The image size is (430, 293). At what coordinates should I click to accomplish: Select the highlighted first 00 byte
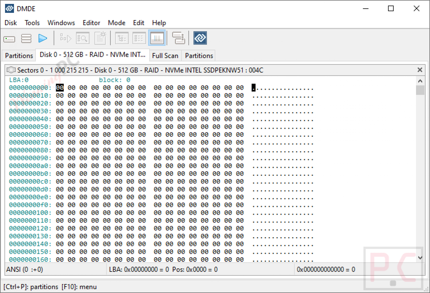pos(60,88)
